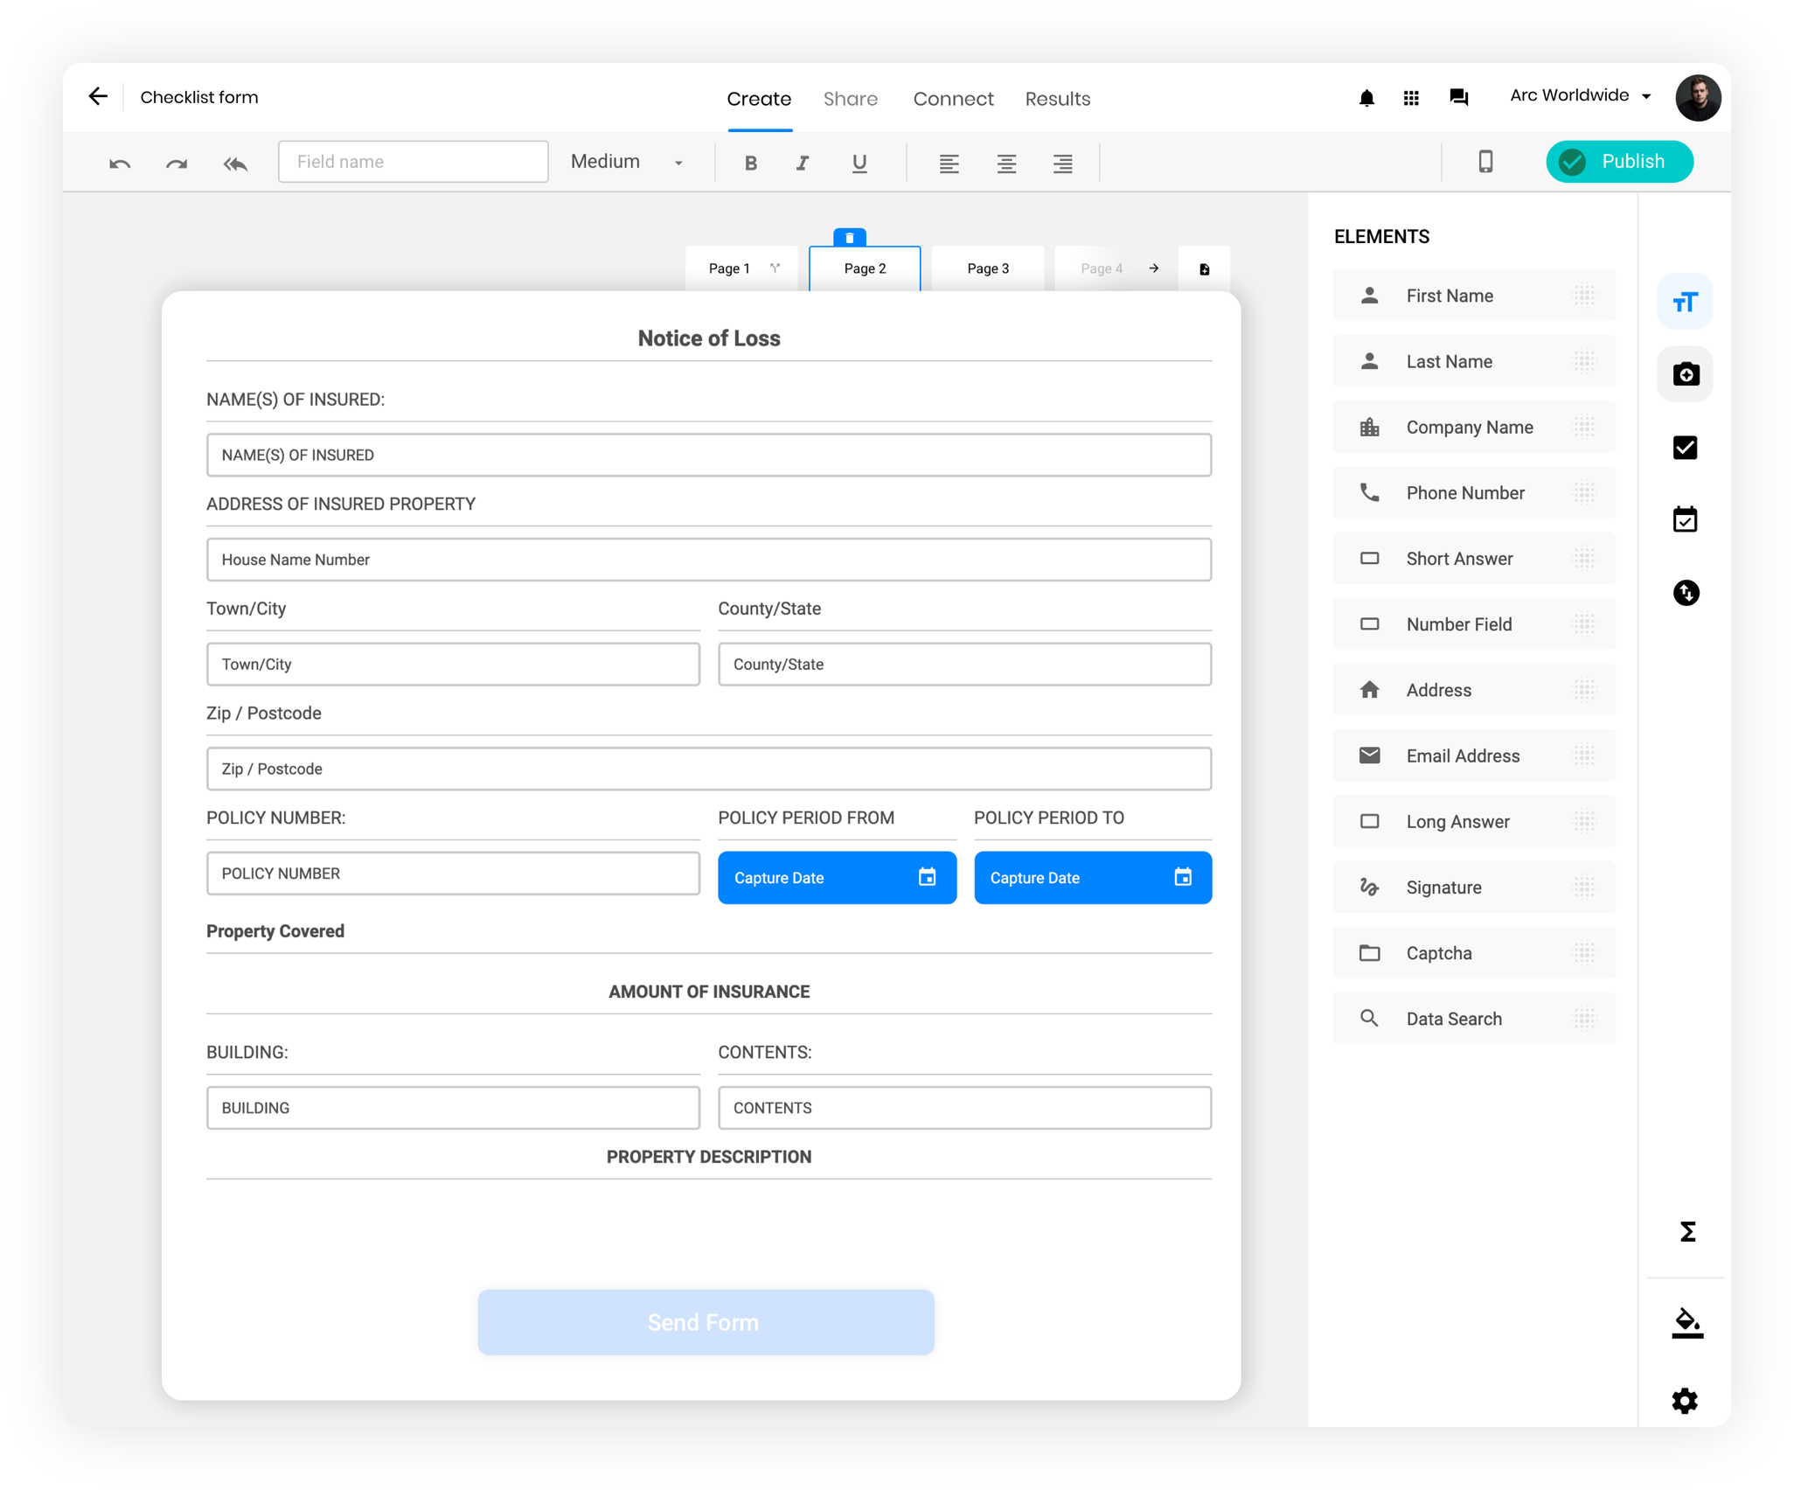1794x1490 pixels.
Task: Click the grid/apps icon in header
Action: coord(1409,98)
